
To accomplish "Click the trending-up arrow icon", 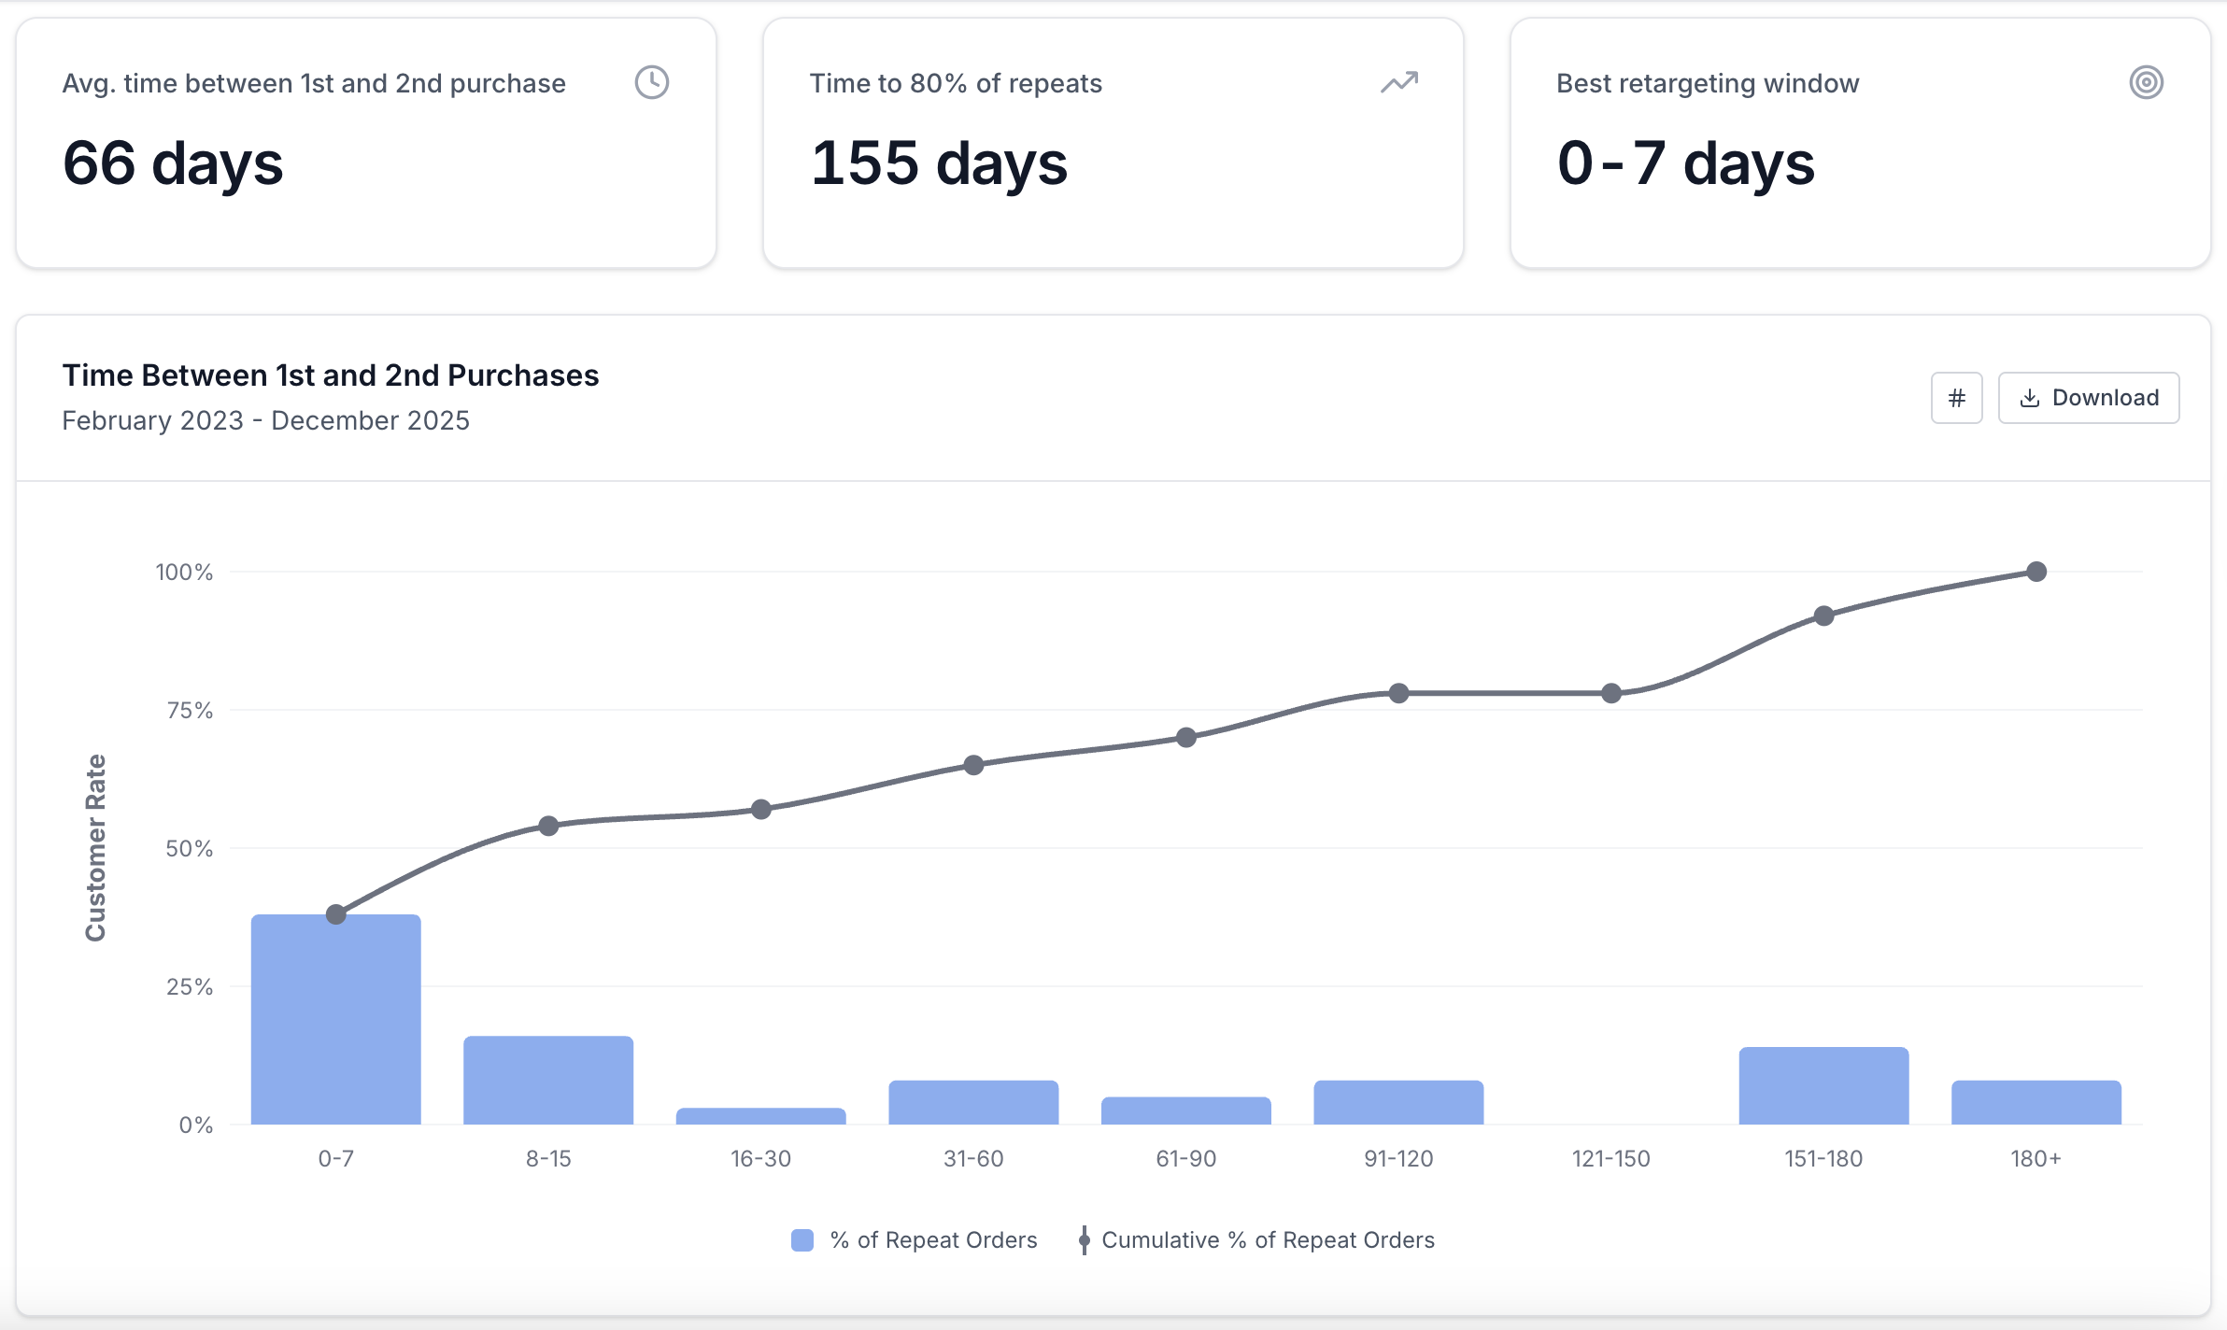I will [1398, 82].
